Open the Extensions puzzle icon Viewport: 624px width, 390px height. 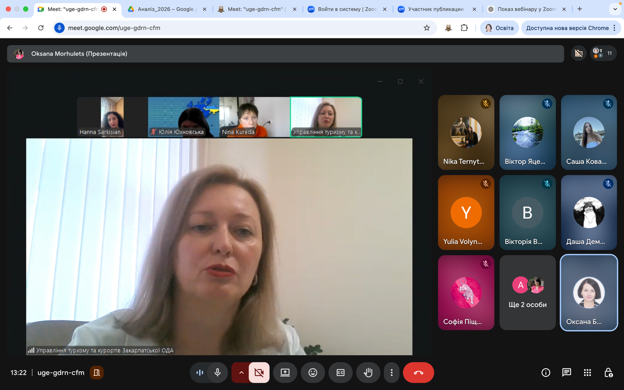tap(464, 28)
